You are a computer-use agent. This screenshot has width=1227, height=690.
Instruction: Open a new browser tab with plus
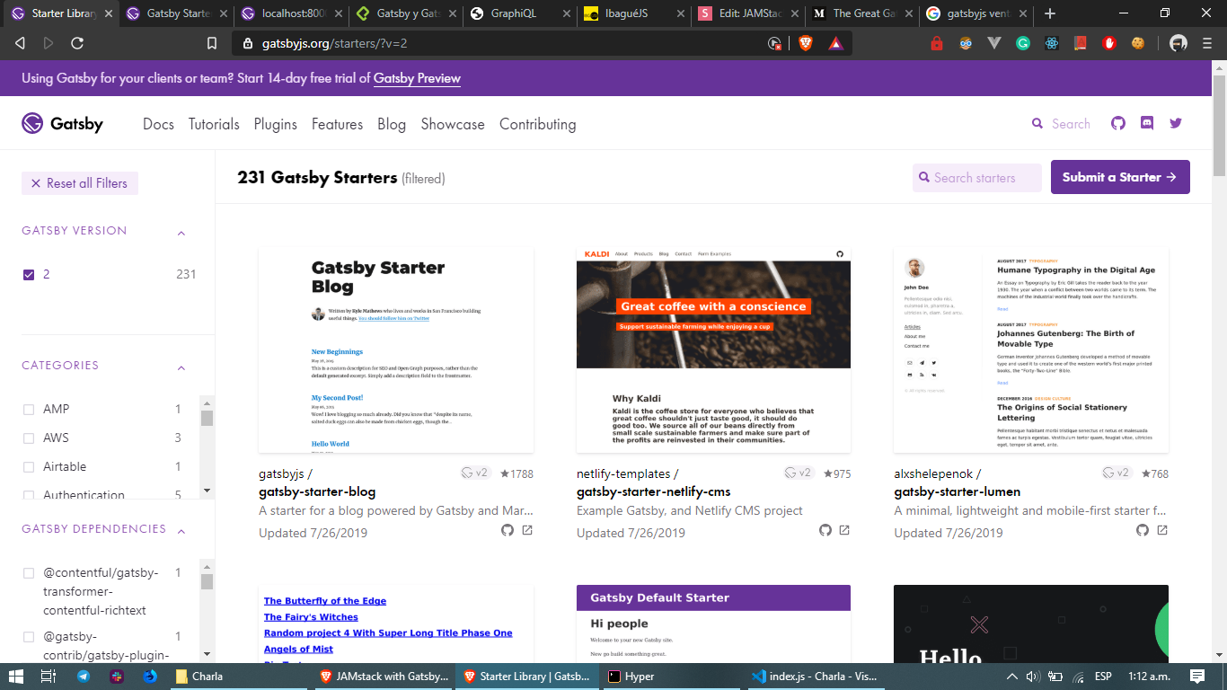[x=1050, y=13]
